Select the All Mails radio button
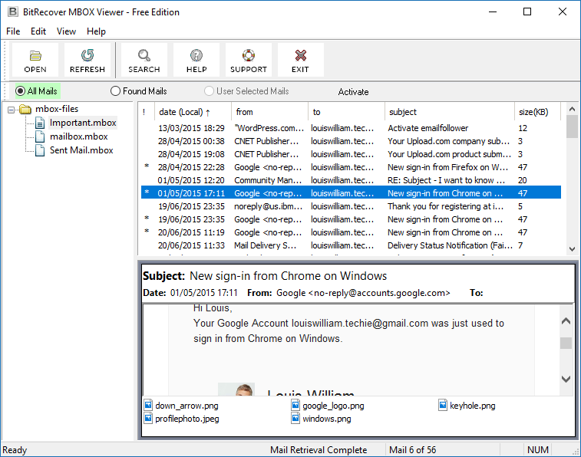 tap(21, 91)
